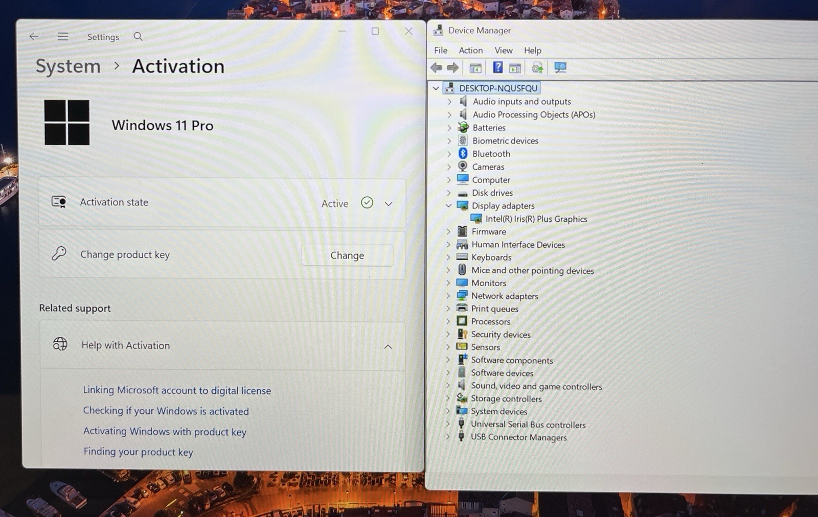Click the Device Manager Forward toolbar arrow

[x=453, y=67]
